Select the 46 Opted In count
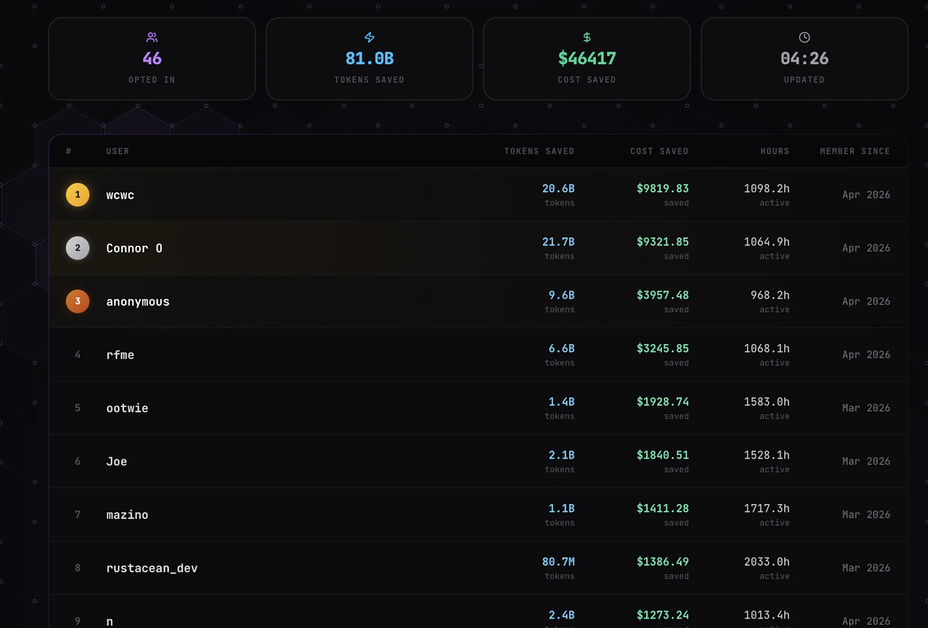 152,59
